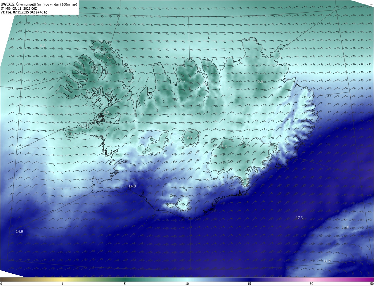Click the 5.3 value label on the map
The image size is (374, 286).
(x=183, y=80)
